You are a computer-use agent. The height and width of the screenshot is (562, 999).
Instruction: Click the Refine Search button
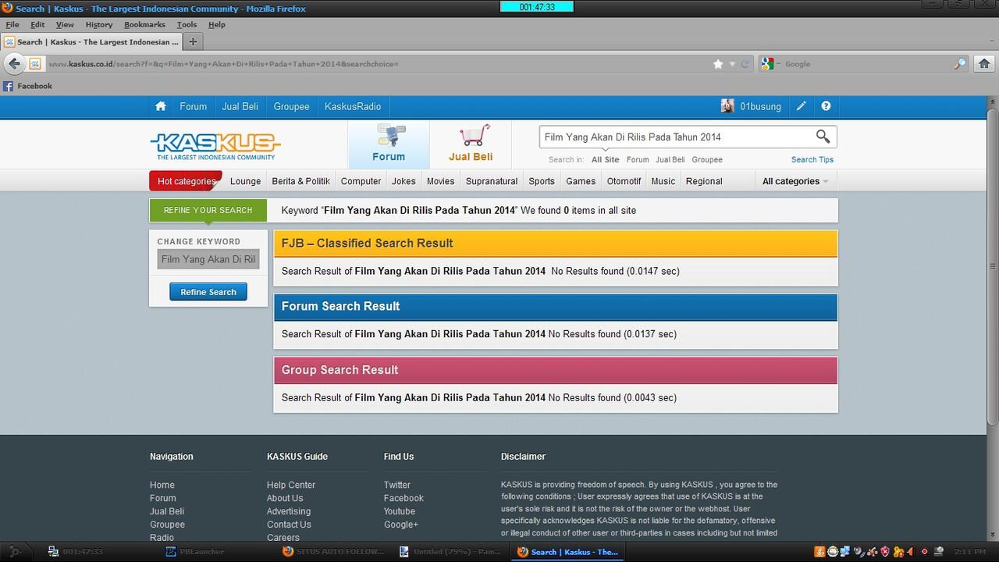coord(208,292)
